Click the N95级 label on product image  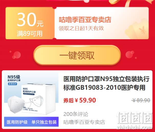(x=14, y=77)
